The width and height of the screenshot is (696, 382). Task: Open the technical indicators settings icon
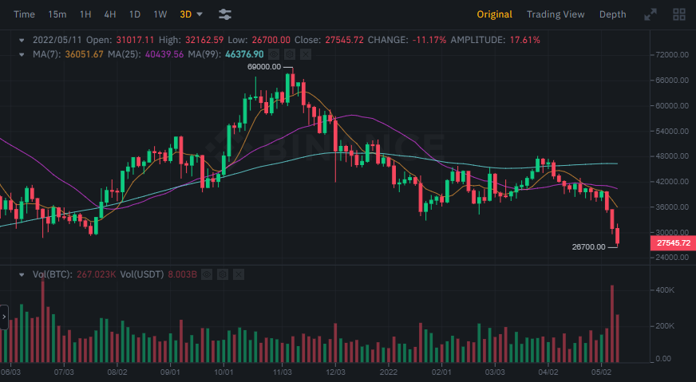coord(225,14)
